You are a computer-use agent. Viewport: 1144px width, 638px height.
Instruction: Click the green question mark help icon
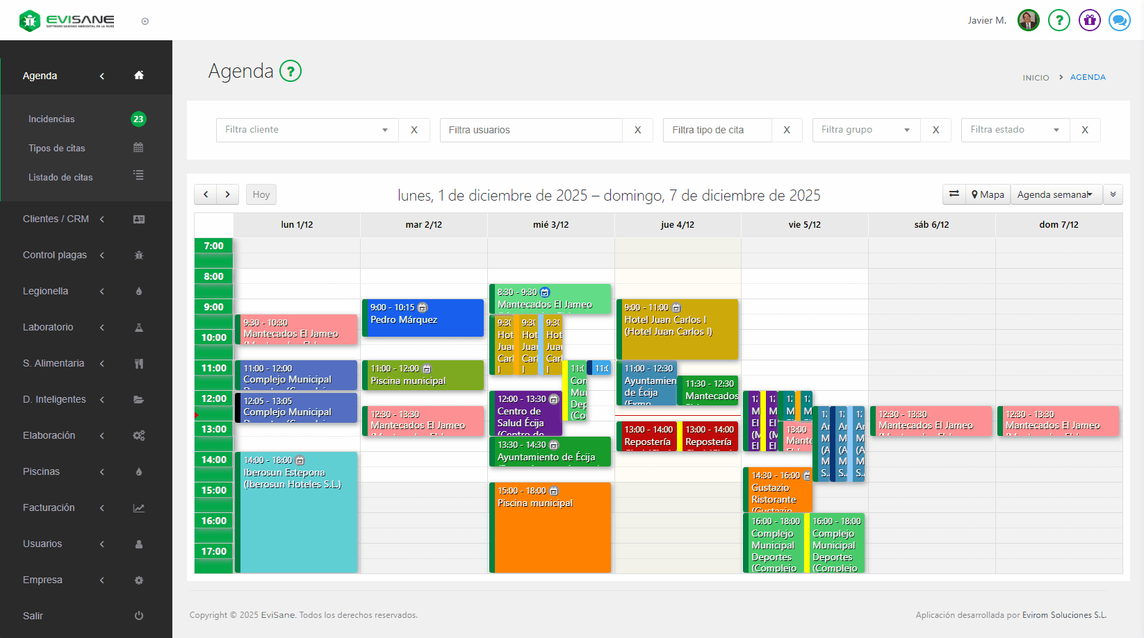pos(291,71)
